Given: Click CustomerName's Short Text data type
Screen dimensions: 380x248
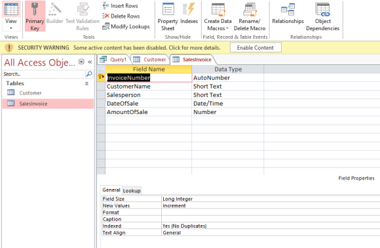Looking at the screenshot, I should tap(227, 87).
